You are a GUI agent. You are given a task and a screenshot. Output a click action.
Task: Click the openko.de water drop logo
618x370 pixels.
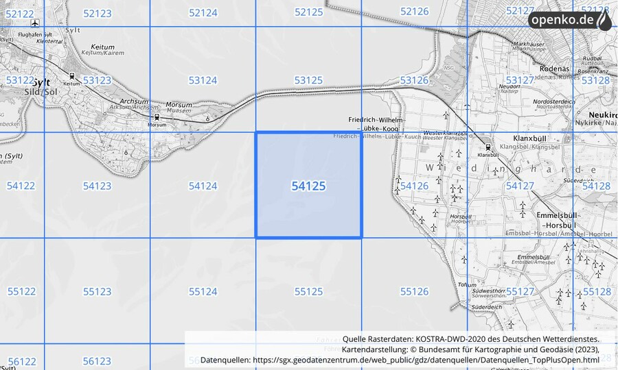(604, 20)
